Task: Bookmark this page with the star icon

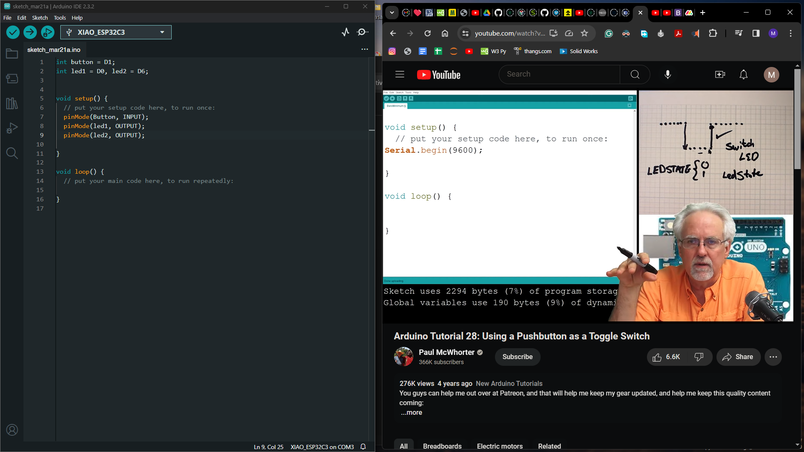Action: pyautogui.click(x=585, y=33)
